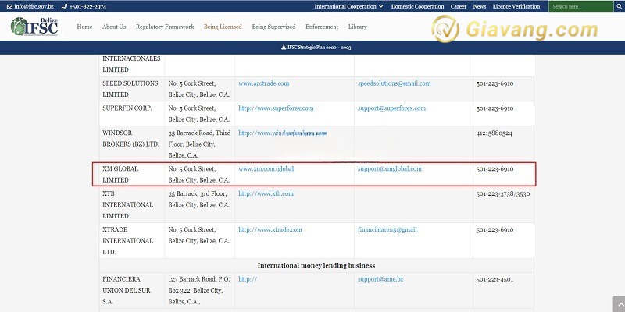Open the Being Licensed menu item
625x312 pixels.
[223, 27]
